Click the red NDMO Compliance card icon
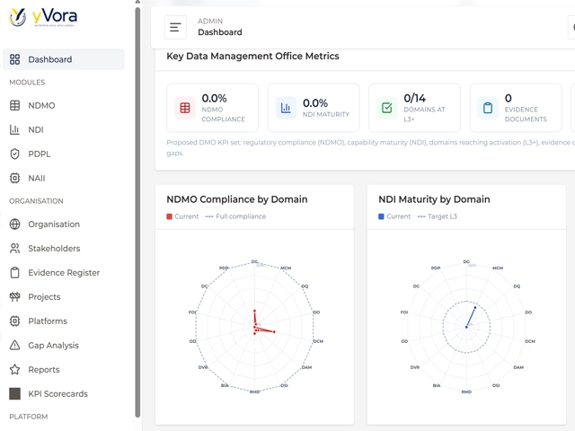Viewport: 575px width, 431px height. click(185, 108)
